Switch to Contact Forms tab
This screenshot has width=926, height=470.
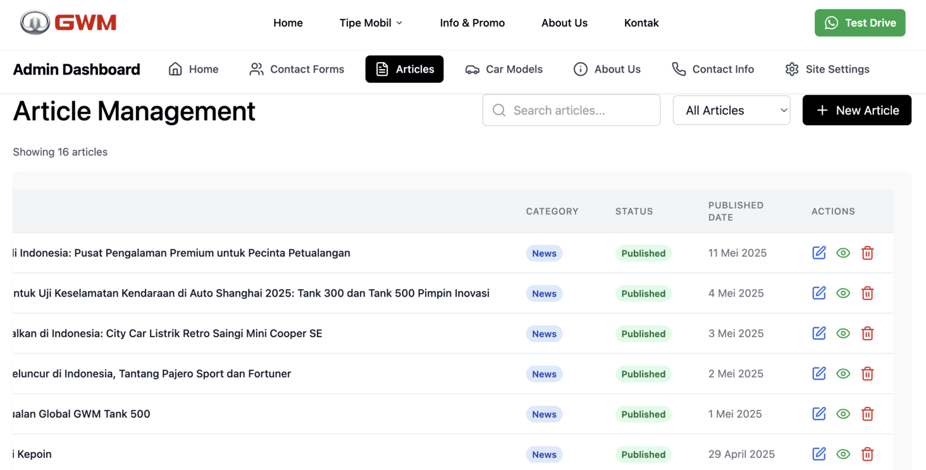[297, 69]
